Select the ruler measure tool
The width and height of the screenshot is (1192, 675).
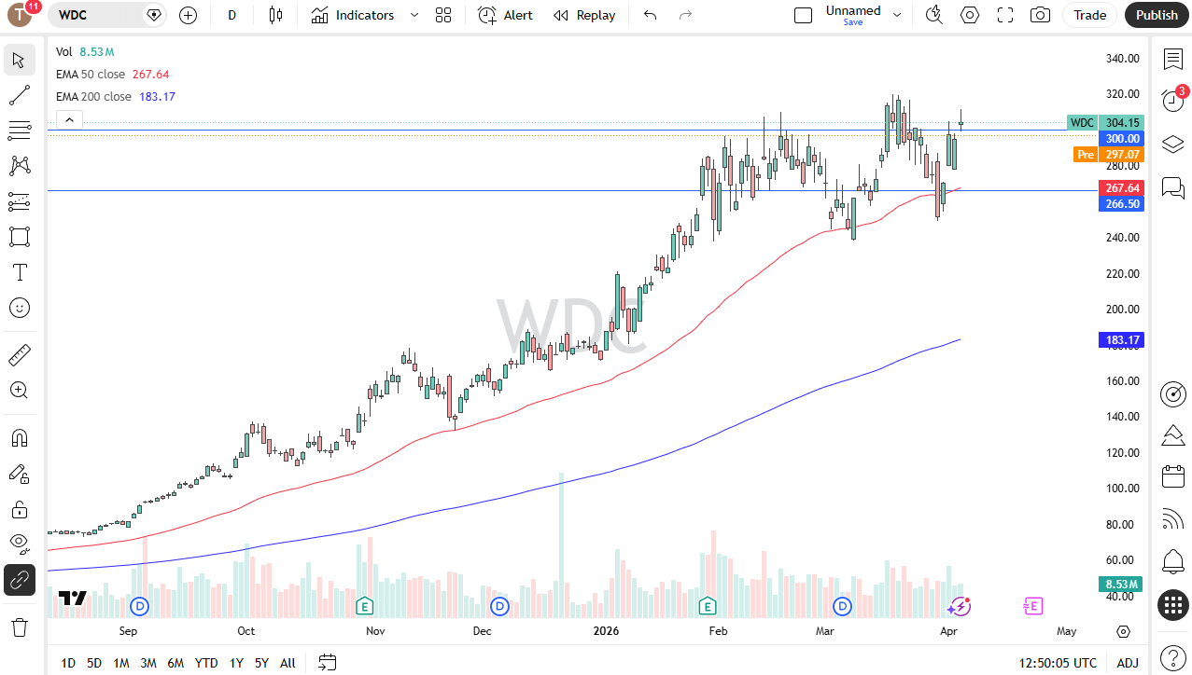coord(20,355)
